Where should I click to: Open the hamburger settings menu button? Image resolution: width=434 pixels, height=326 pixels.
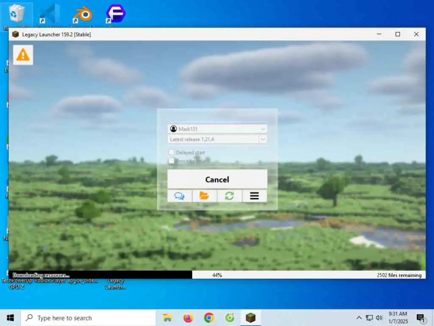click(x=255, y=196)
